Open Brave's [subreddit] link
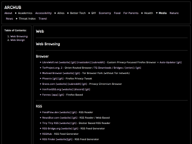 pyautogui.click(x=74, y=84)
